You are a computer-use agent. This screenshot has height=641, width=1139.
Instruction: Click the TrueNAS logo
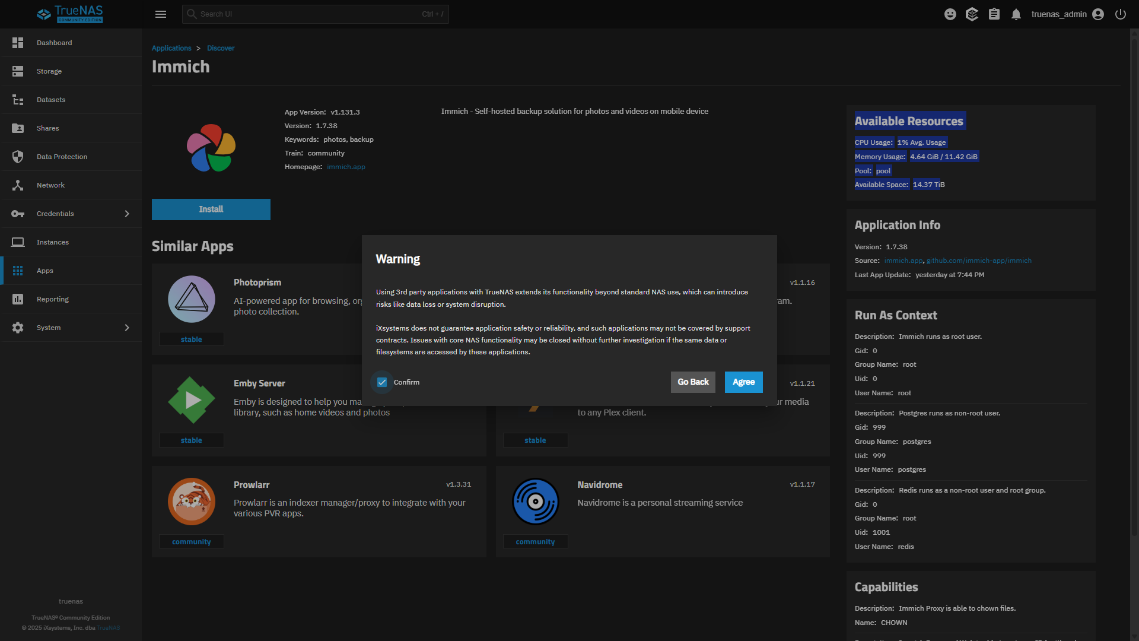pos(70,14)
